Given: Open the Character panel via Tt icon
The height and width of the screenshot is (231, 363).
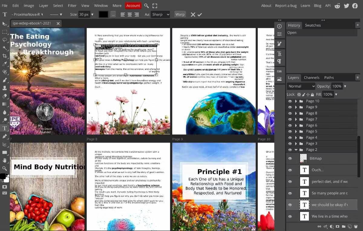Looking at the screenshot, I should point(280,54).
